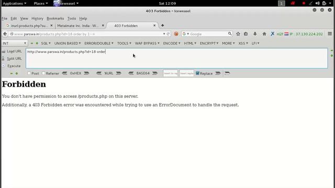Expand the SQL dropdown menu
335x188 pixels.
coord(46,43)
